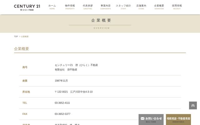The image size is (200, 125).
Task: Click the envelope icon on contact button
Action: pyautogui.click(x=142, y=119)
